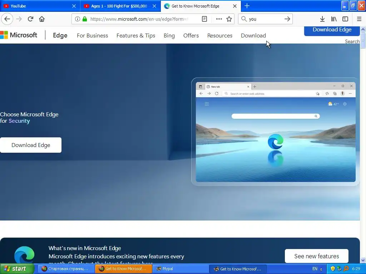Open the Windows start menu
The height and width of the screenshot is (274, 366).
pos(17,269)
